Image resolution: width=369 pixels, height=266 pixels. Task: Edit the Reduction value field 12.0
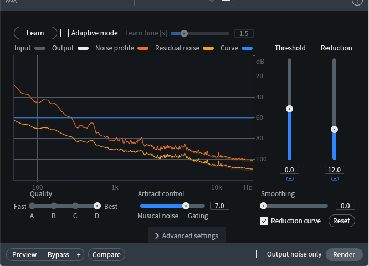pyautogui.click(x=334, y=170)
